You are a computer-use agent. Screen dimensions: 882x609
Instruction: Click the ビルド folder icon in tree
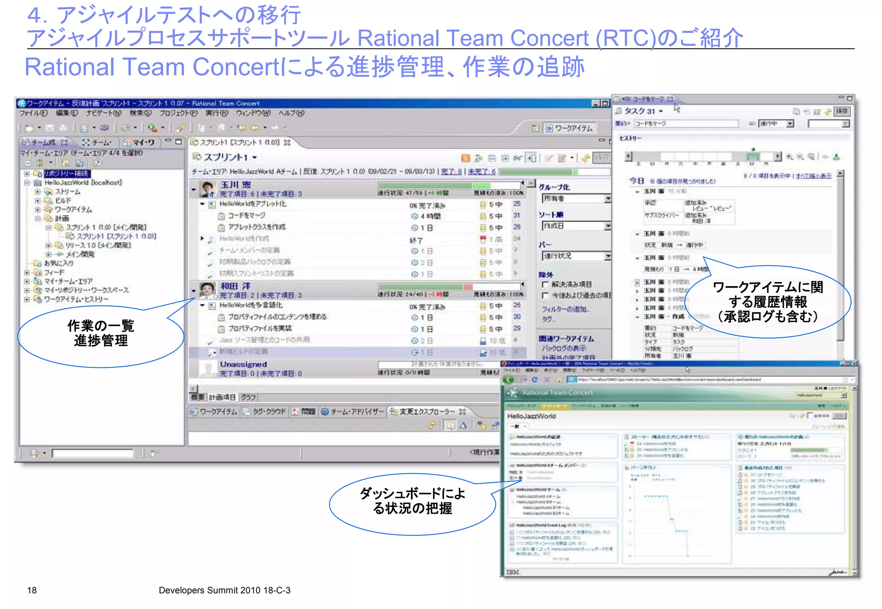point(48,201)
